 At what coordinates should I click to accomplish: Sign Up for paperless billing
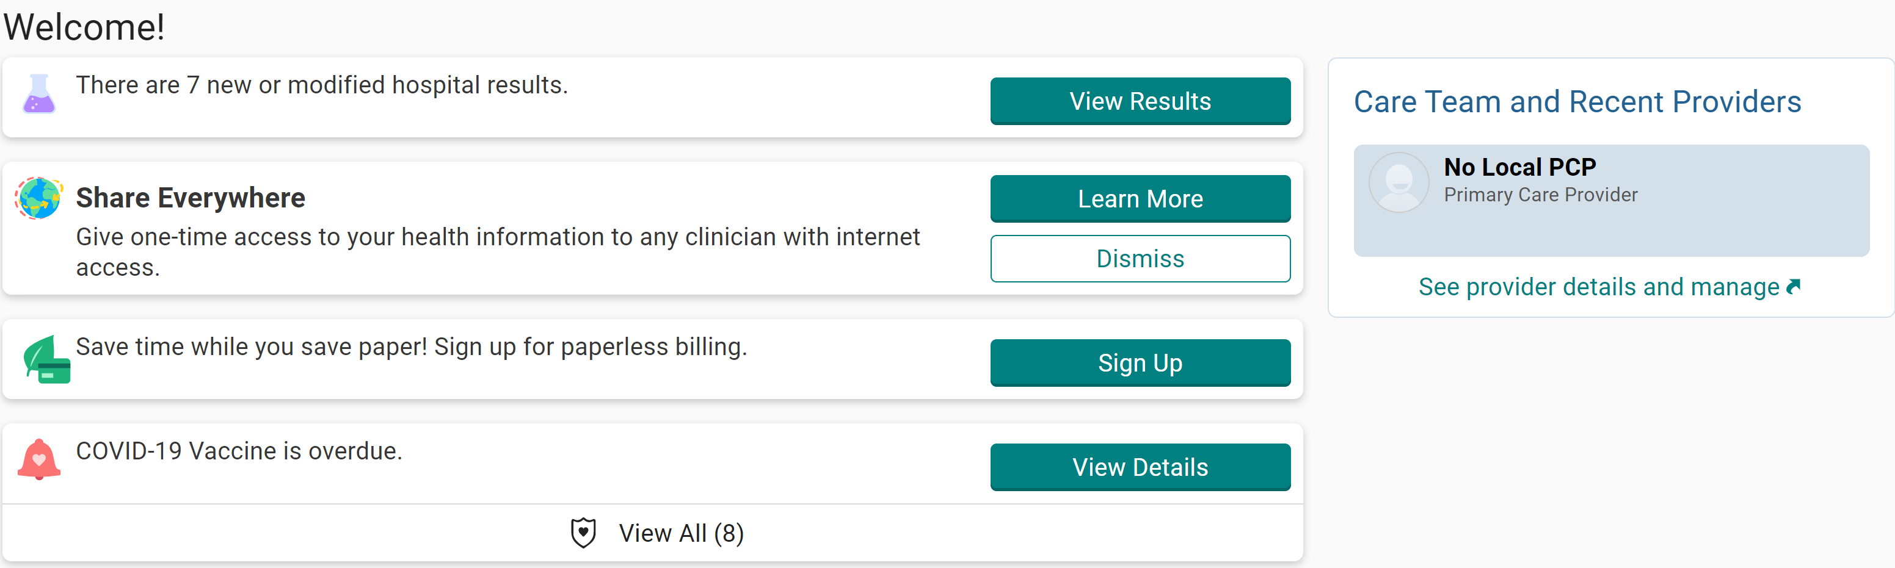pyautogui.click(x=1140, y=363)
